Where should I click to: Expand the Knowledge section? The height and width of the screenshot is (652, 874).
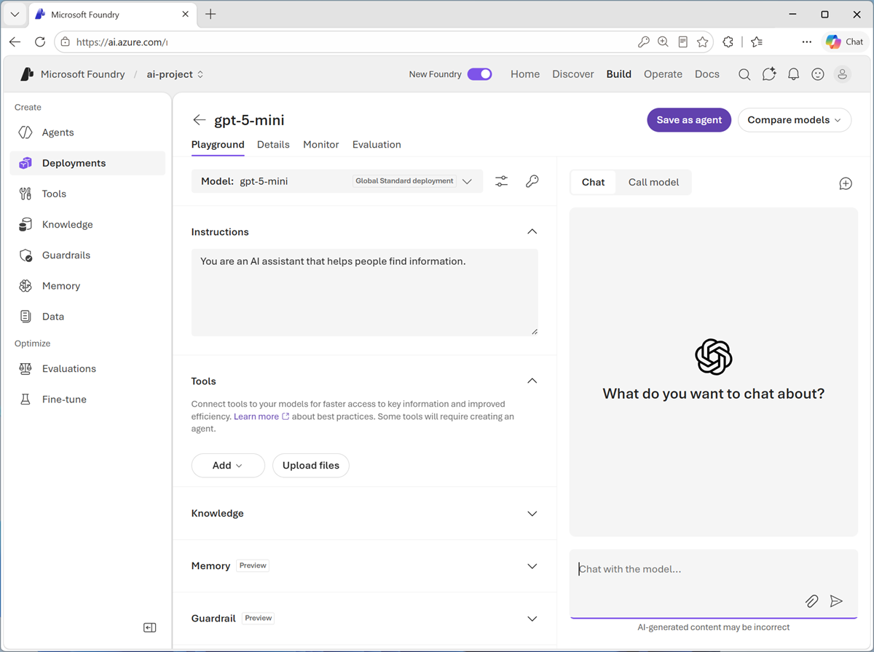(x=364, y=513)
